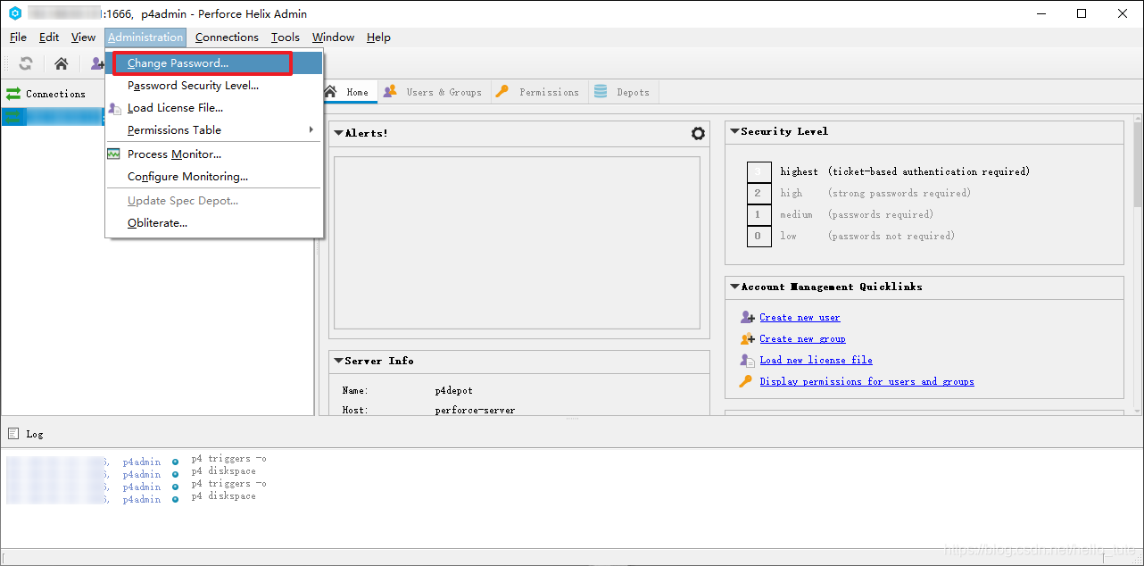Image resolution: width=1144 pixels, height=566 pixels.
Task: Click the icon beside Create new user
Action: [748, 317]
